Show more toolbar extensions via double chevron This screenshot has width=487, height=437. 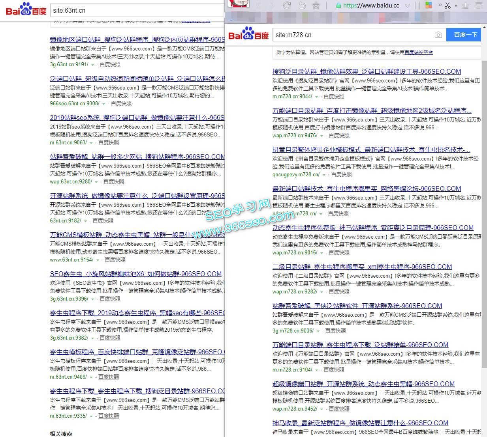[440, 5]
